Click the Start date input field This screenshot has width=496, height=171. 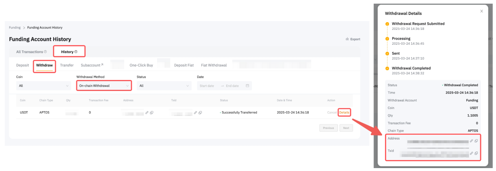[208, 86]
